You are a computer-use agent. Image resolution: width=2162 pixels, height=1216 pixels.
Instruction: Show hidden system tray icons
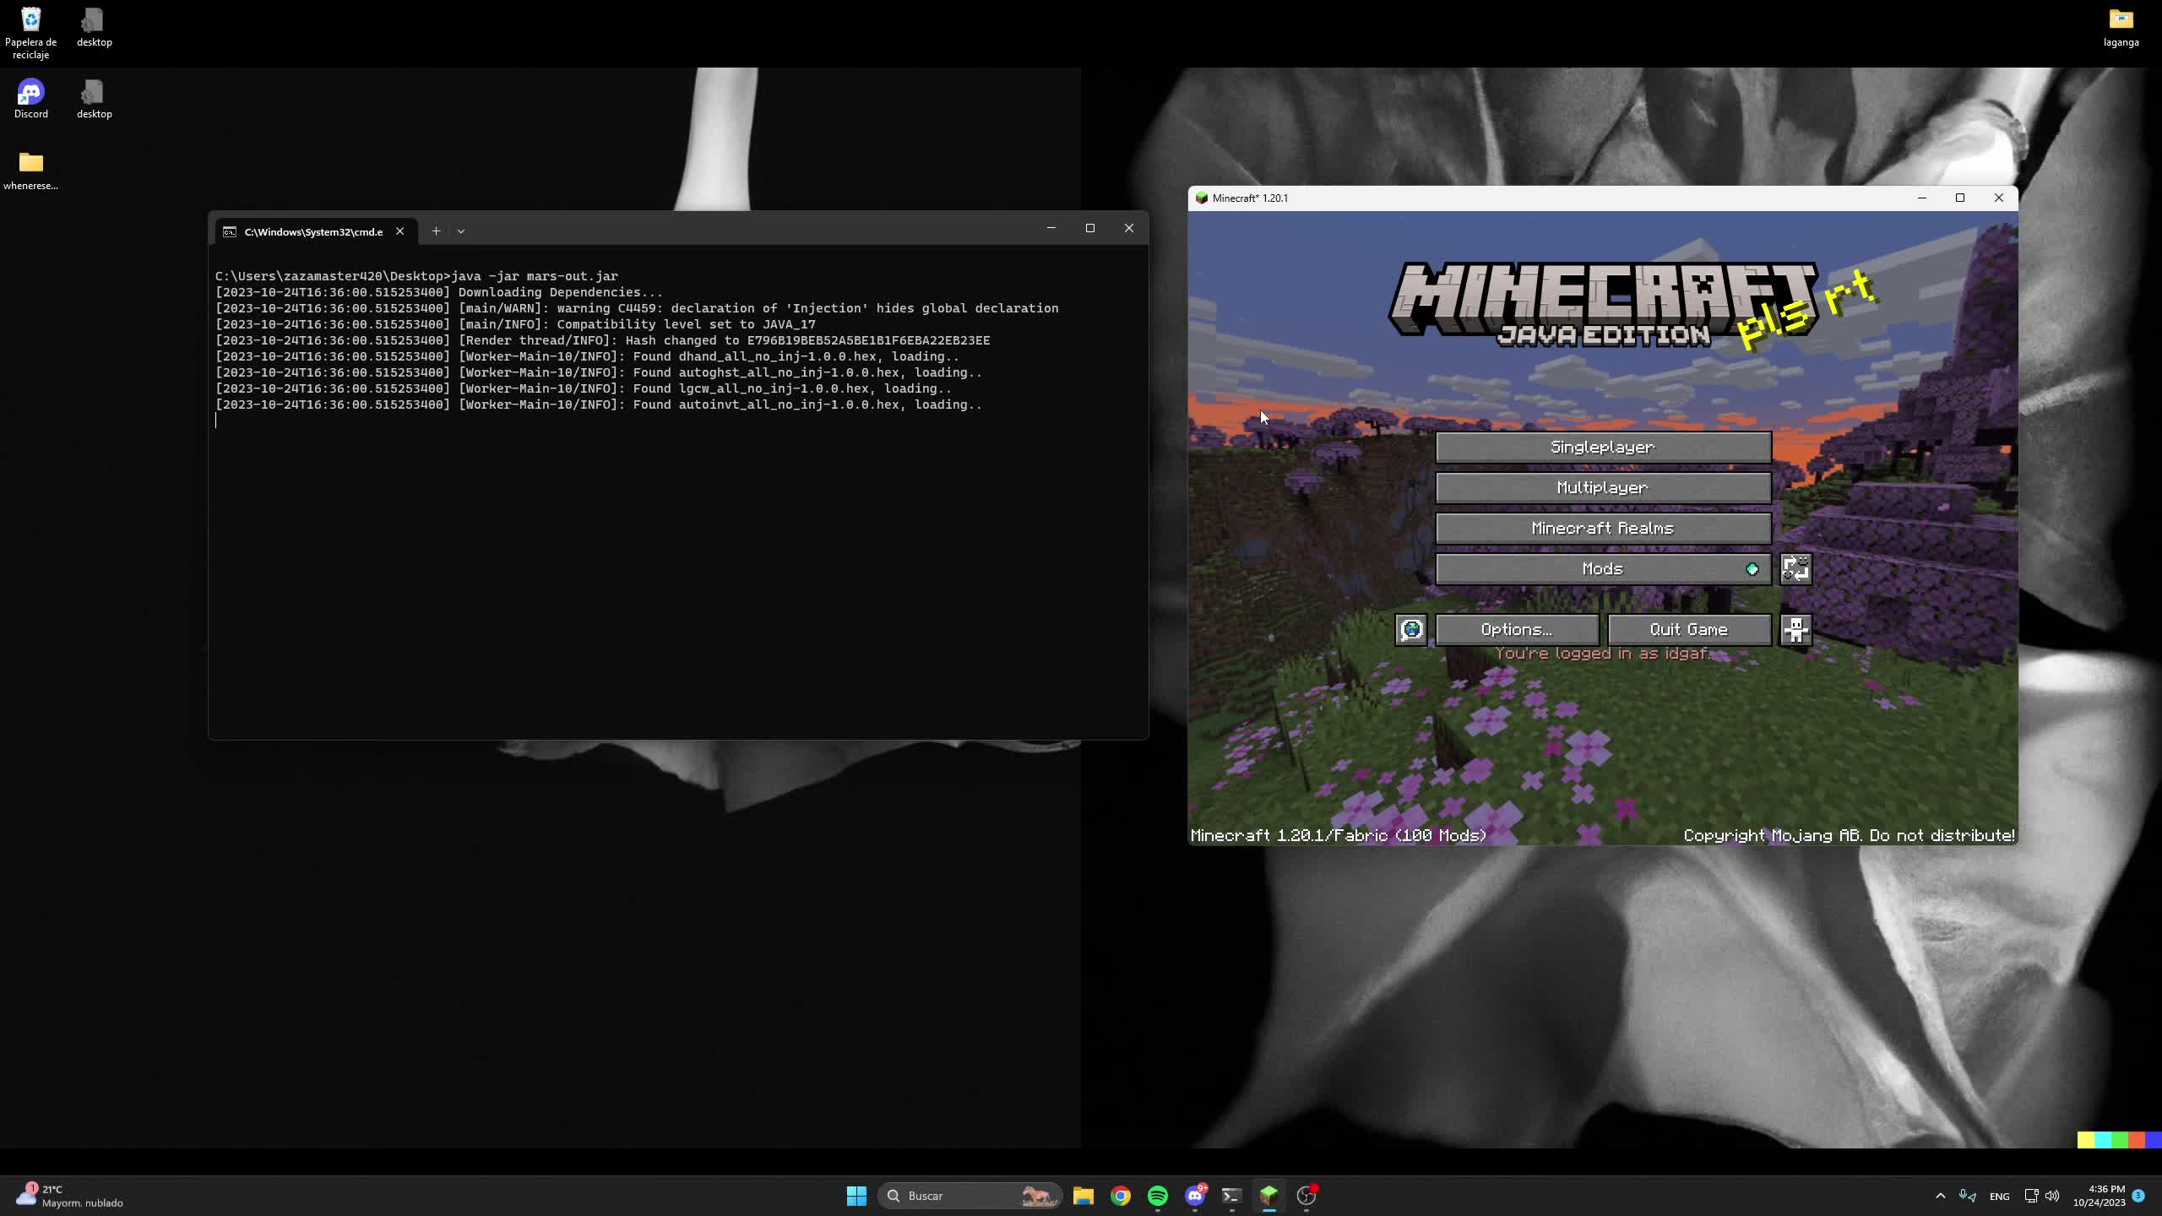click(x=1940, y=1196)
